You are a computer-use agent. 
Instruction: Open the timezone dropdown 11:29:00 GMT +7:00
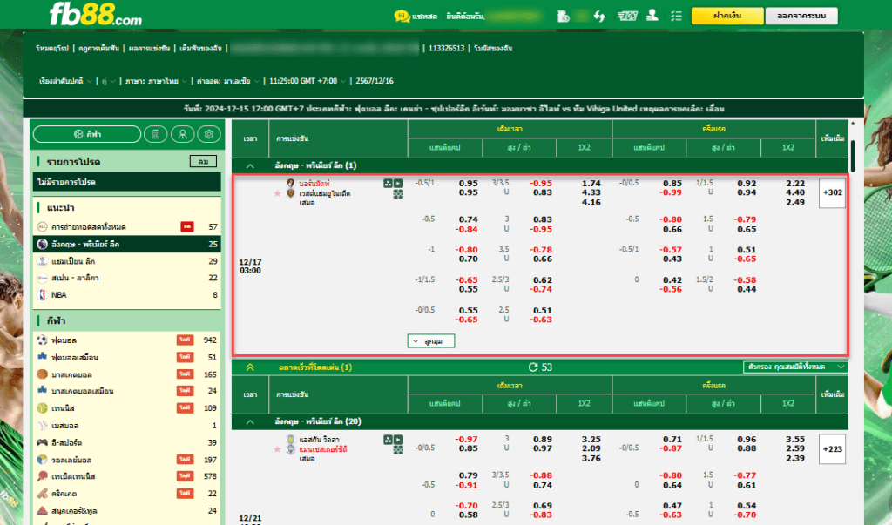(x=307, y=81)
